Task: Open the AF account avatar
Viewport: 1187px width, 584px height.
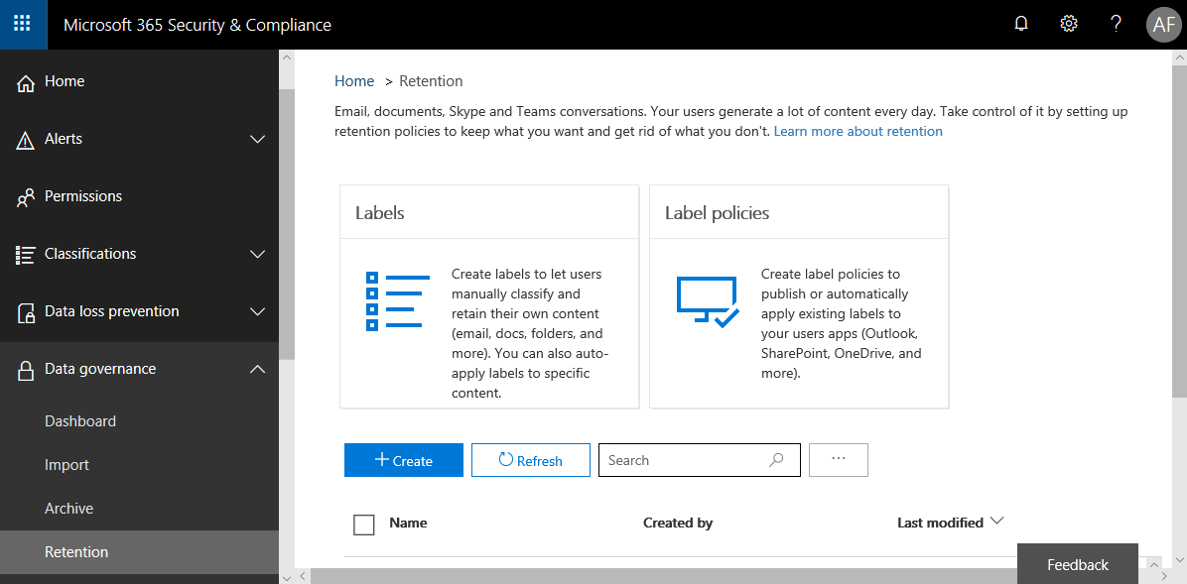Action: coord(1163,24)
